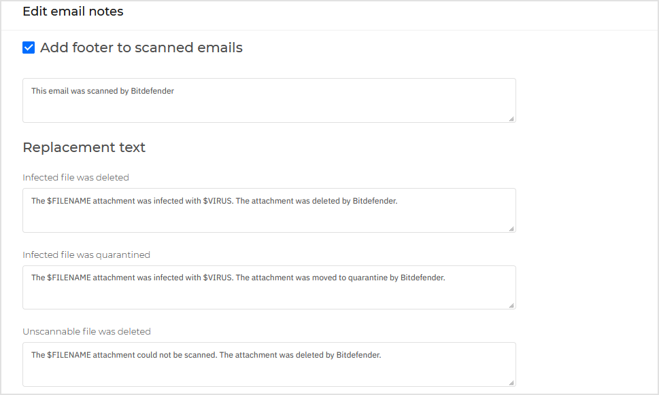Click the footer text area resize grip

coord(511,118)
